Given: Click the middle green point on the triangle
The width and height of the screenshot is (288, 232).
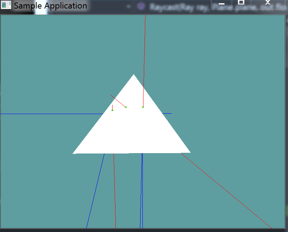Looking at the screenshot, I should coord(126,107).
